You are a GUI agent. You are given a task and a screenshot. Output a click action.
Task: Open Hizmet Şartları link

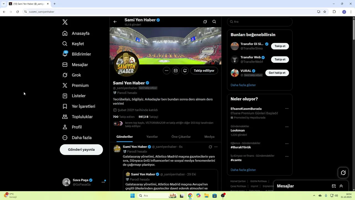(x=238, y=181)
